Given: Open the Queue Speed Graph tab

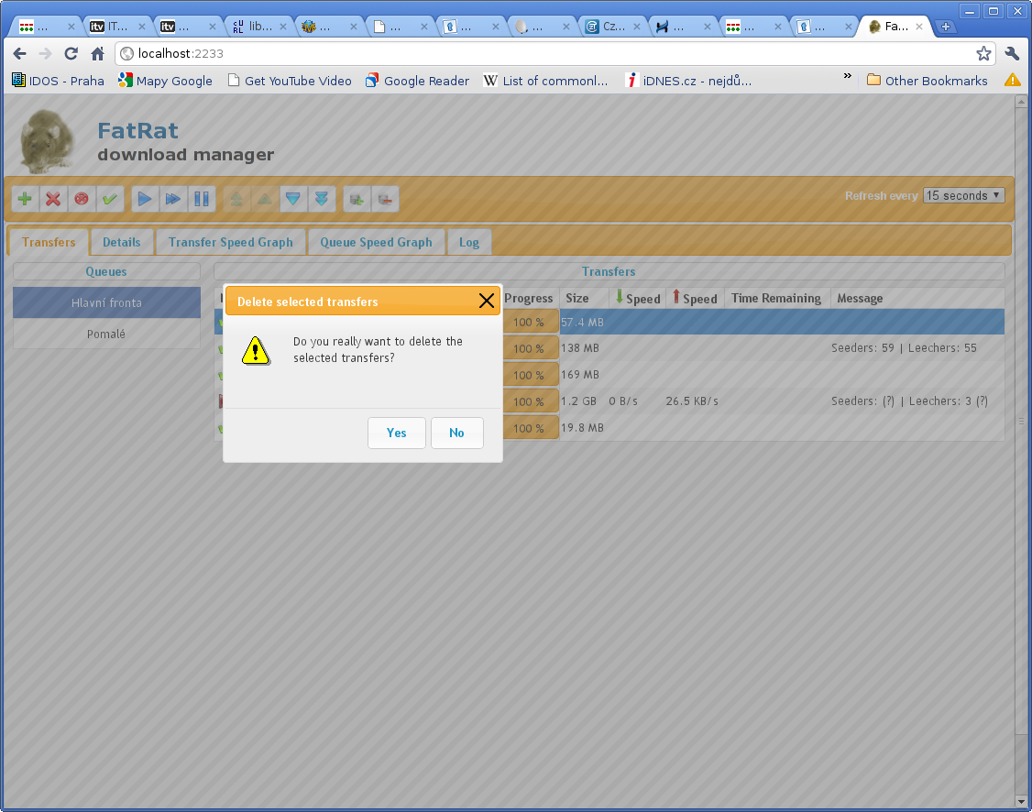Looking at the screenshot, I should (x=376, y=242).
